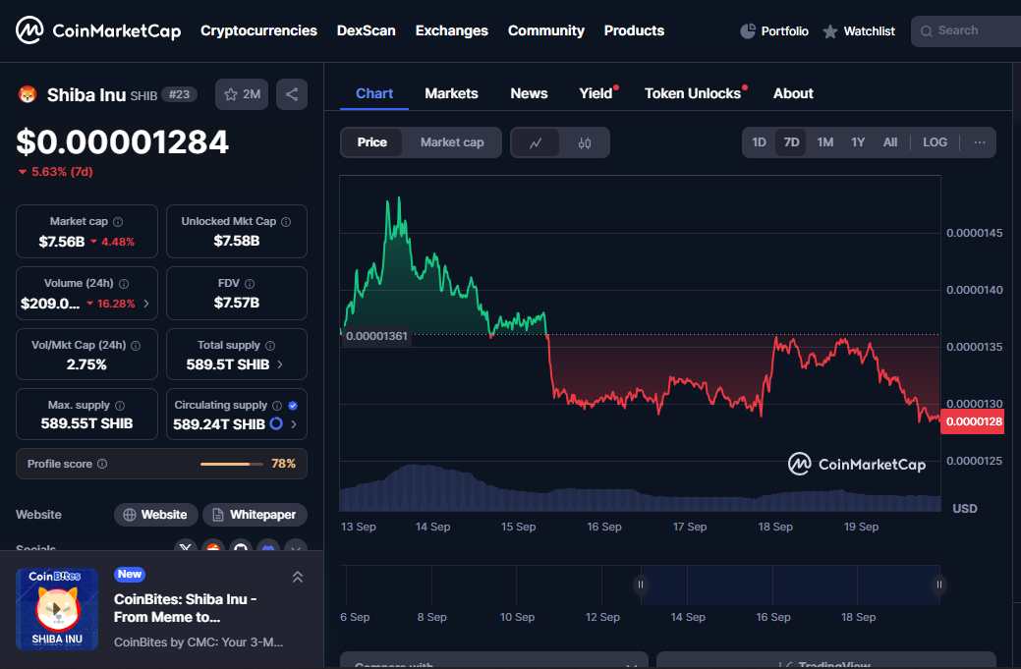Show Unlocked Mkt Cap info icon
The width and height of the screenshot is (1021, 669).
tap(286, 222)
